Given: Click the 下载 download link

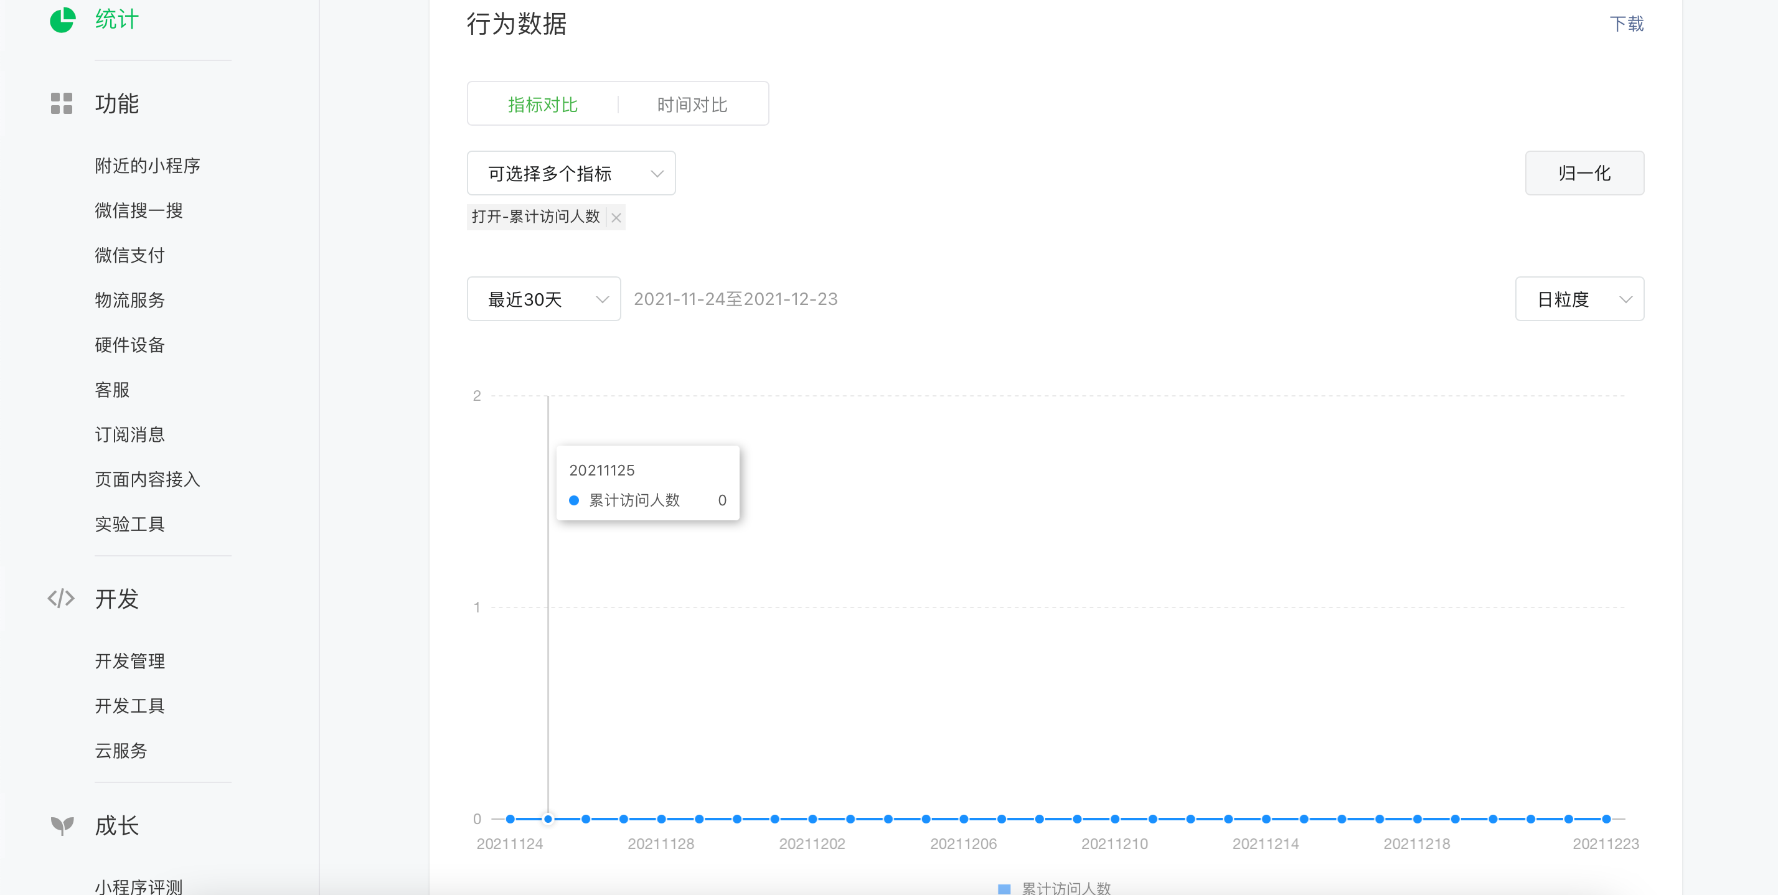Looking at the screenshot, I should (1625, 24).
